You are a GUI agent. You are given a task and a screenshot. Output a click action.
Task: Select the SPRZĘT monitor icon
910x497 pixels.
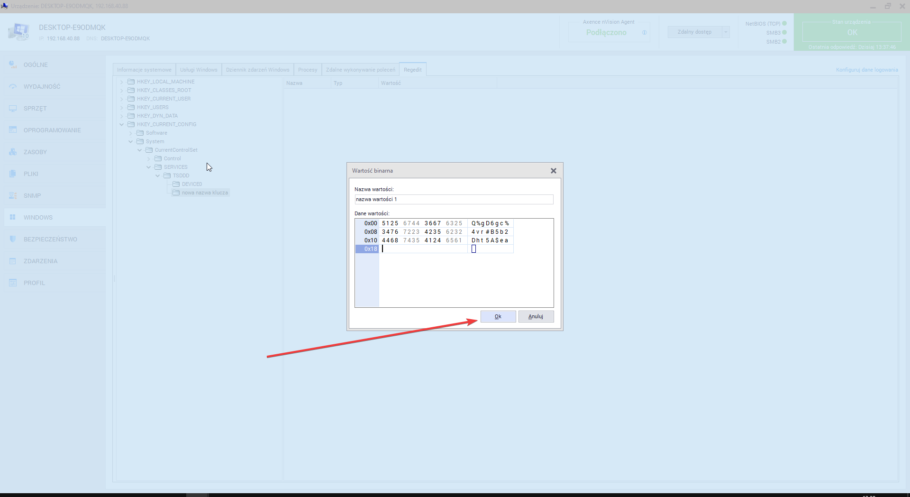tap(13, 108)
